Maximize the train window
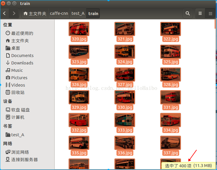This screenshot has height=170, width=217. coord(14,3)
